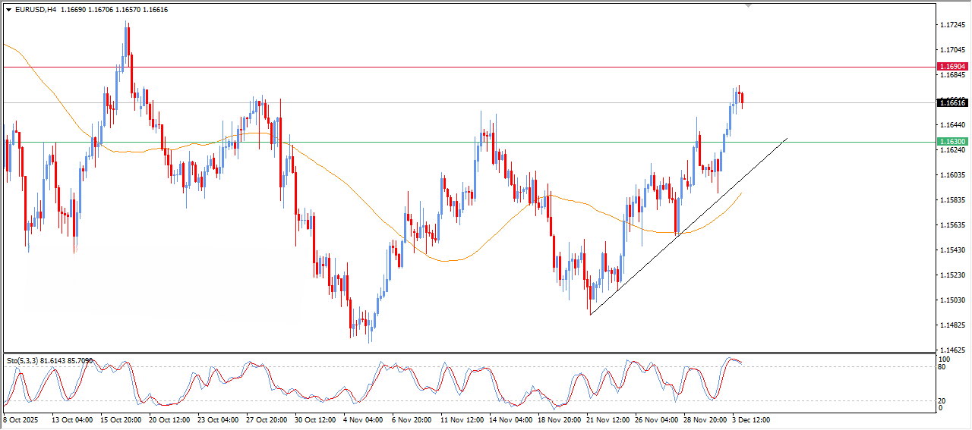Click the triangle arrow beside EURUSD,H4
Screen dimensions: 972x430
tap(8, 10)
